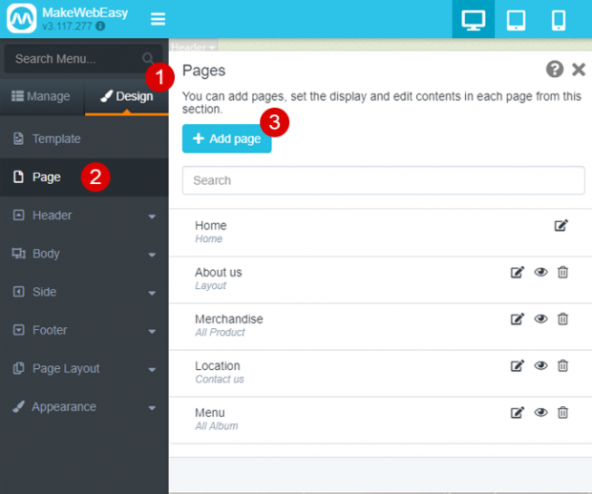
Task: Hide the Location page with eye icon
Action: tap(540, 366)
